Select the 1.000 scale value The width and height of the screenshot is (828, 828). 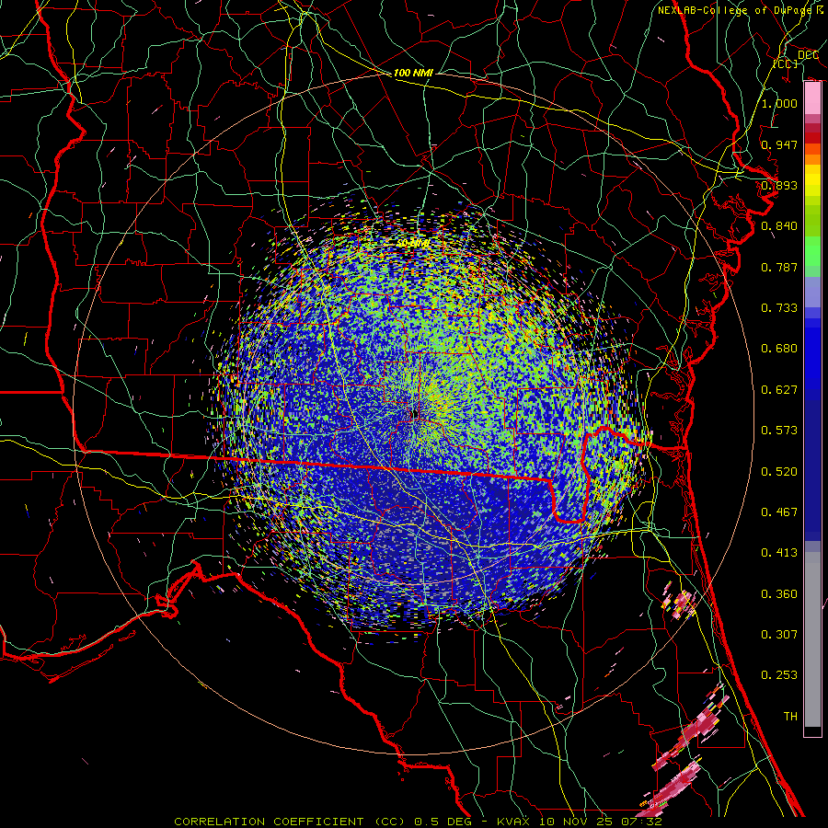click(x=779, y=103)
